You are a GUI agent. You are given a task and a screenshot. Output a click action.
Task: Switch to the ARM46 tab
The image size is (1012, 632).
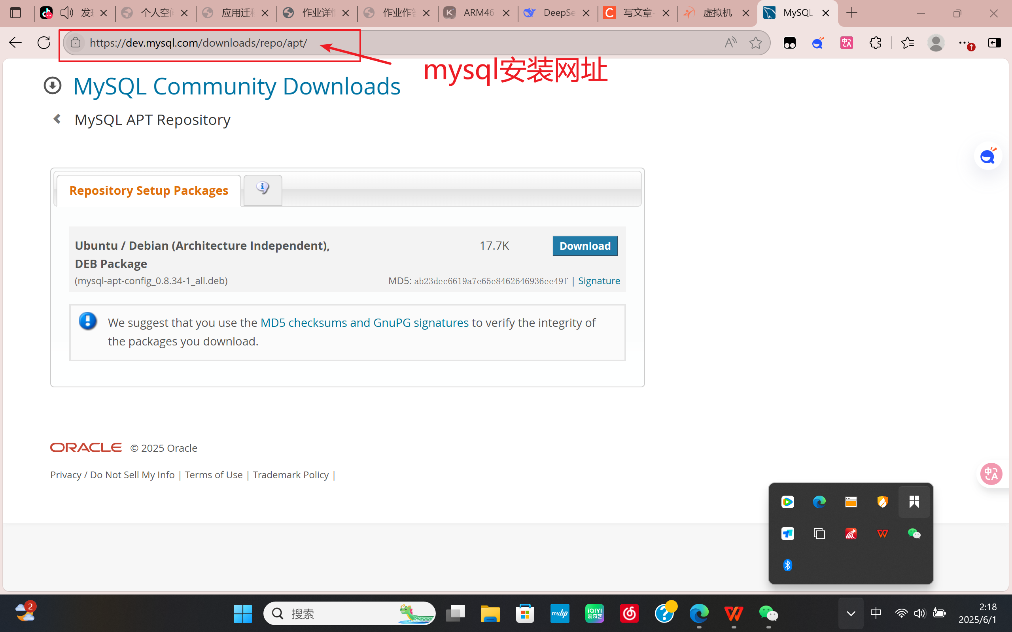pos(478,13)
